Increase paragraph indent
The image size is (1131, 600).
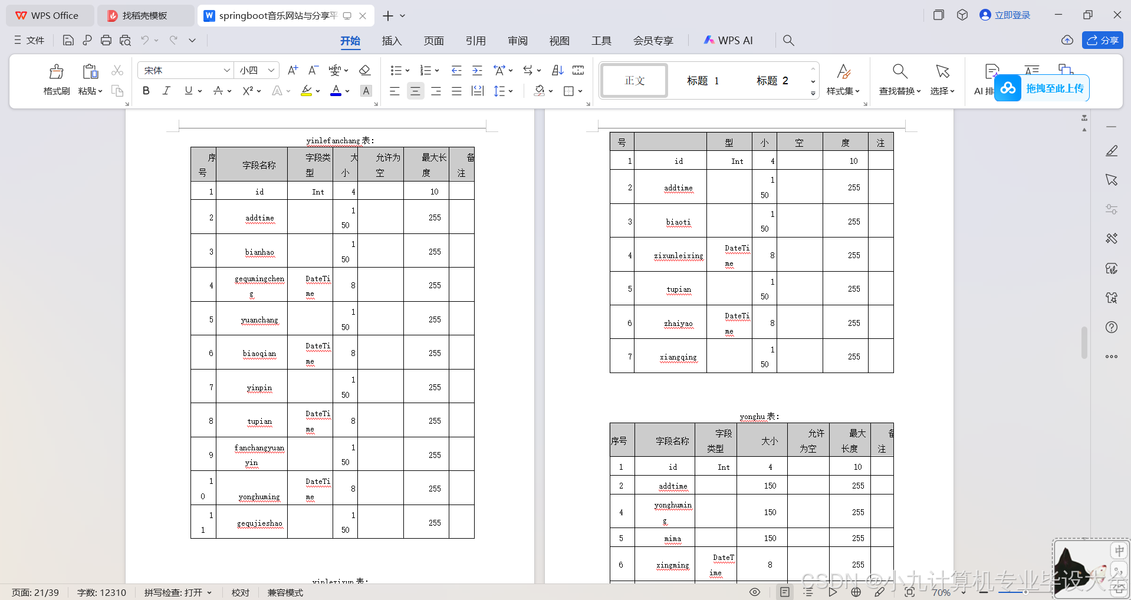point(477,71)
